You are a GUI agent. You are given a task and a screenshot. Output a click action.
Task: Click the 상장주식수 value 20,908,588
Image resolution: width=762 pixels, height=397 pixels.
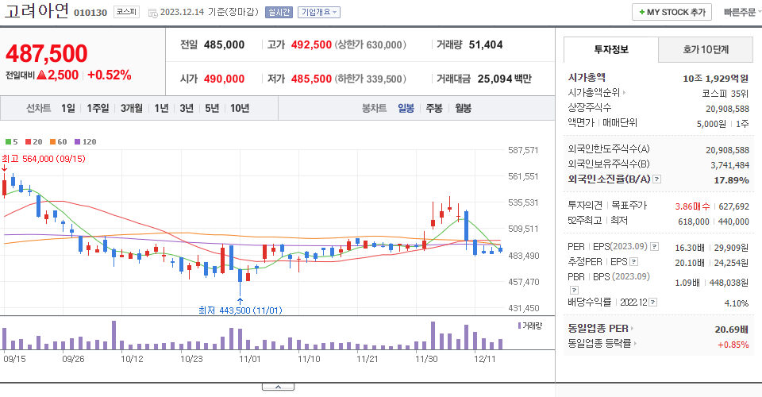click(x=728, y=109)
